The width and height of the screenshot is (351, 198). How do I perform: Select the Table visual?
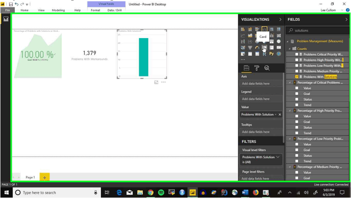pos(250,54)
